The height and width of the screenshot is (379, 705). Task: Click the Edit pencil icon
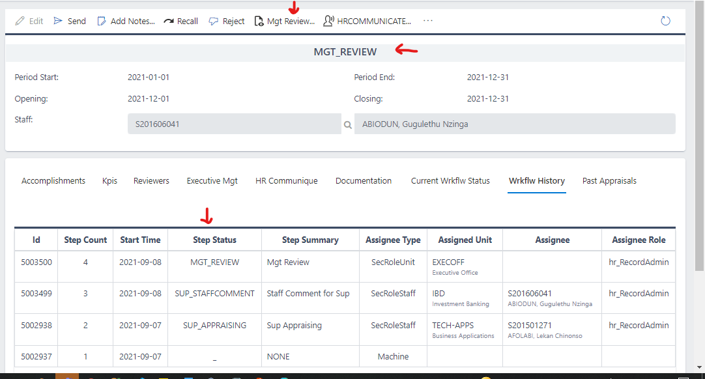click(x=20, y=21)
